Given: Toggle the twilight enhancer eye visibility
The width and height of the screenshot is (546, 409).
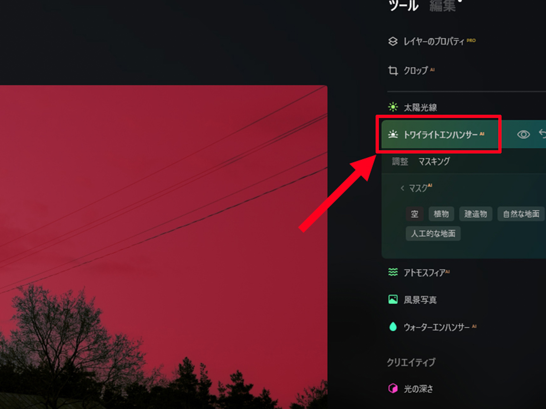Looking at the screenshot, I should [x=523, y=134].
